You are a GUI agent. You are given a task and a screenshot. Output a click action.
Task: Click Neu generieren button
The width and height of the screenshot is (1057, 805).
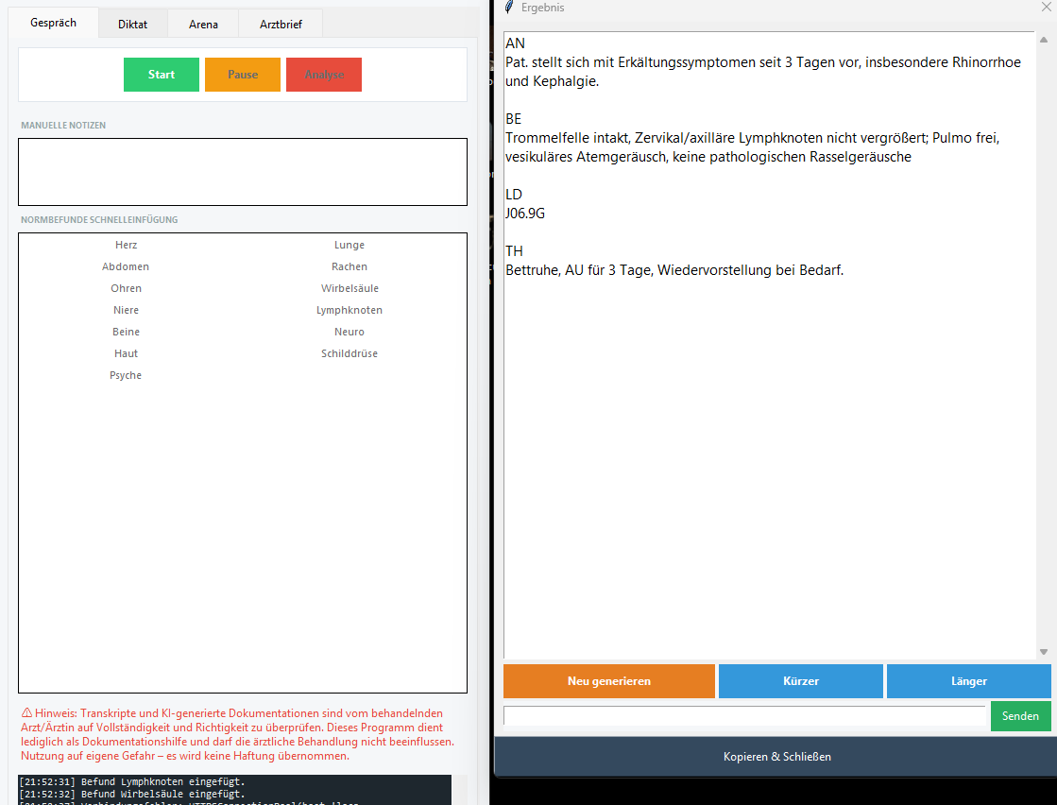click(x=608, y=681)
